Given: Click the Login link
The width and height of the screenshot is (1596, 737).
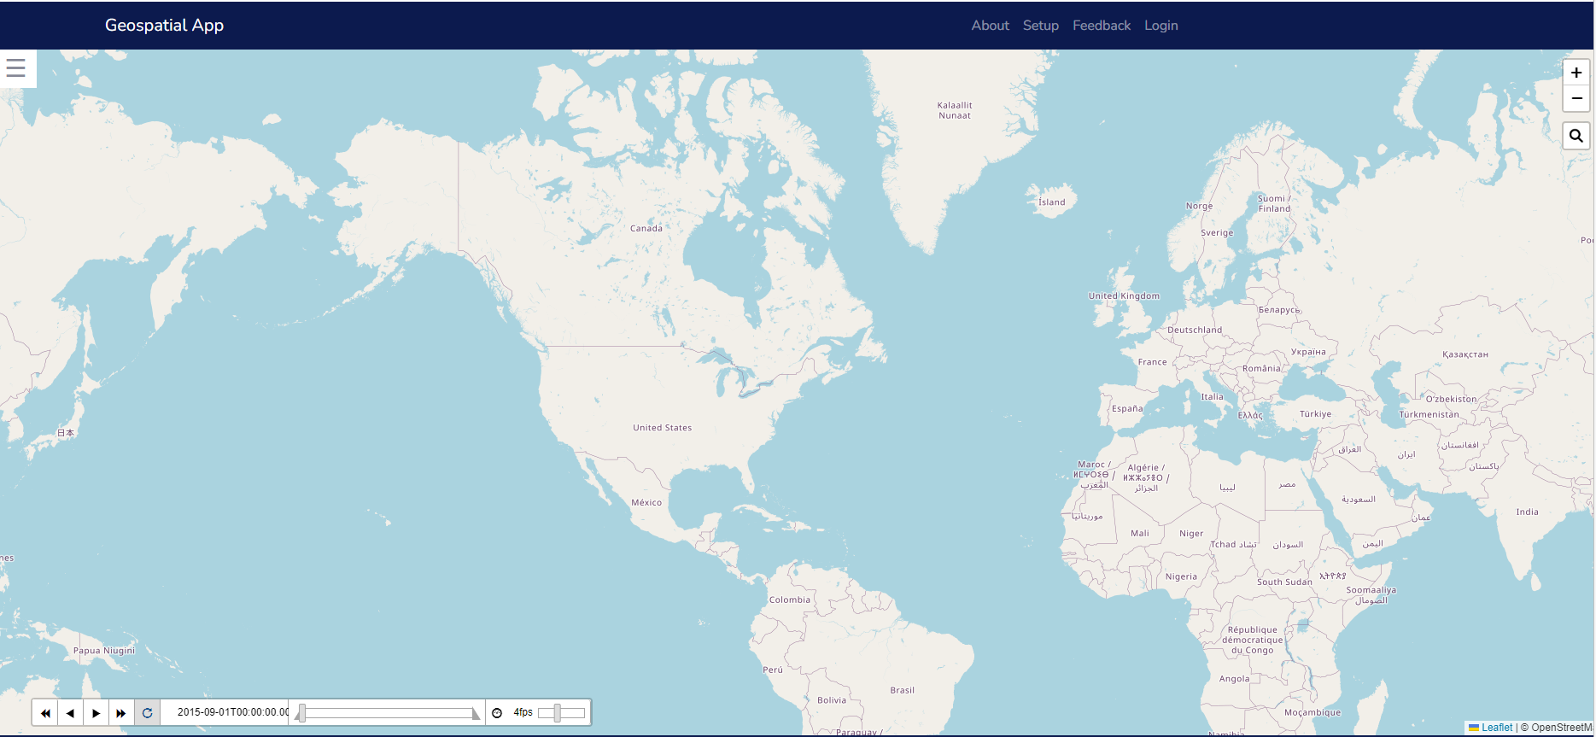Looking at the screenshot, I should (x=1160, y=26).
